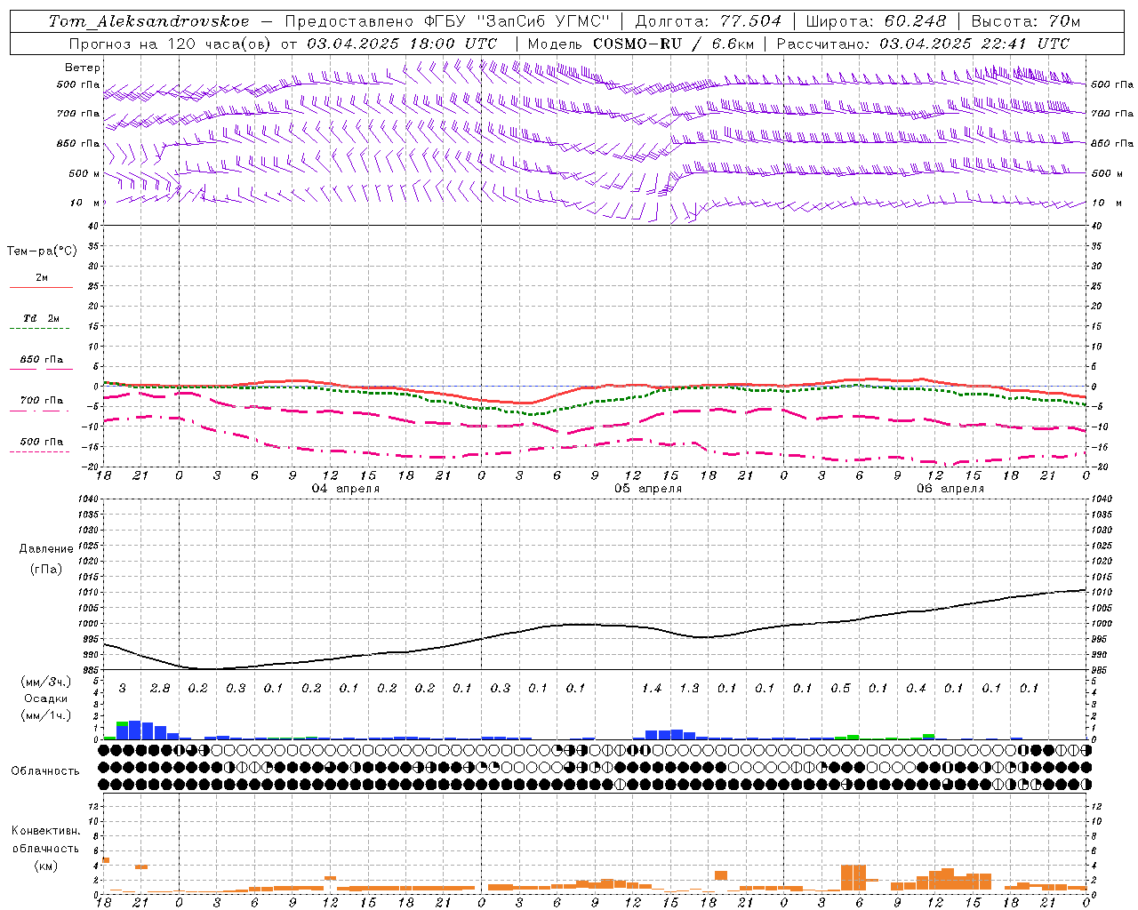Click the date label 04 апреля
Image resolution: width=1138 pixels, height=910 pixels.
tap(345, 489)
